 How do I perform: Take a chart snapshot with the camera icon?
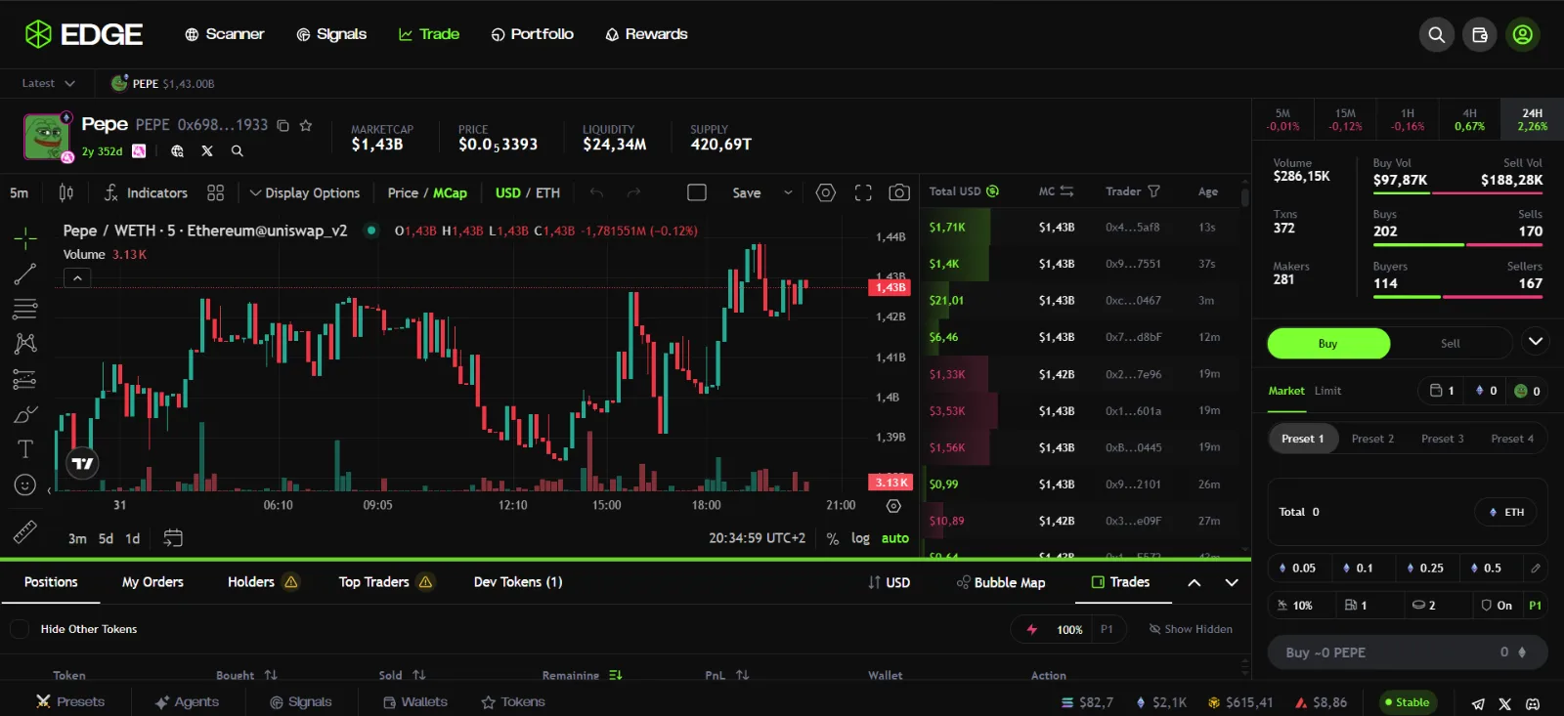(x=899, y=193)
